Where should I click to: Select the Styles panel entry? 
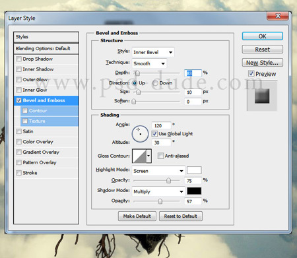pos(46,37)
